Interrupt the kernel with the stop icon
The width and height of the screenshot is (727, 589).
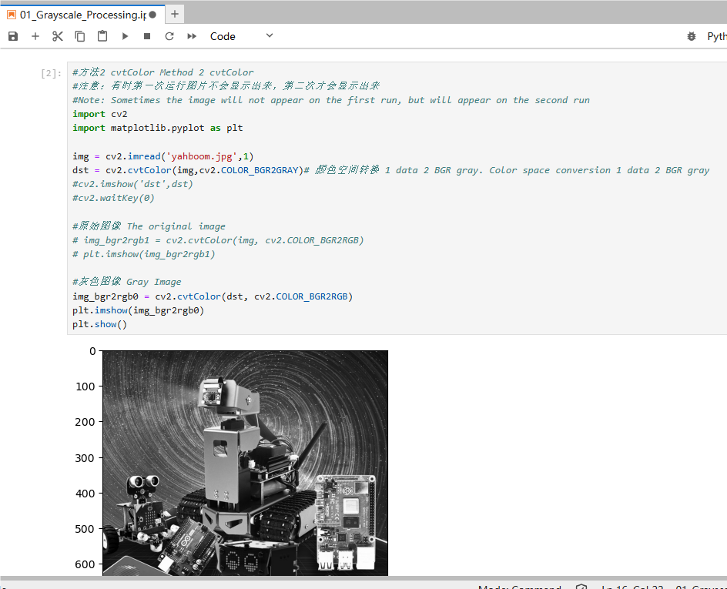coord(147,36)
